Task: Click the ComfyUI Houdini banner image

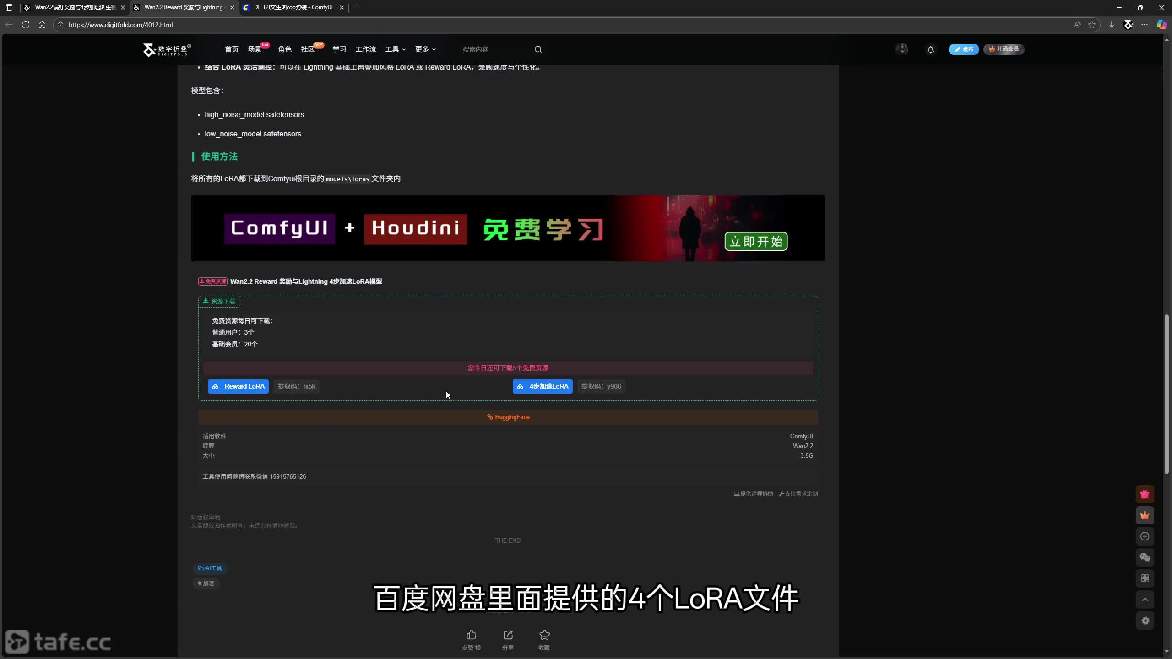Action: [507, 228]
